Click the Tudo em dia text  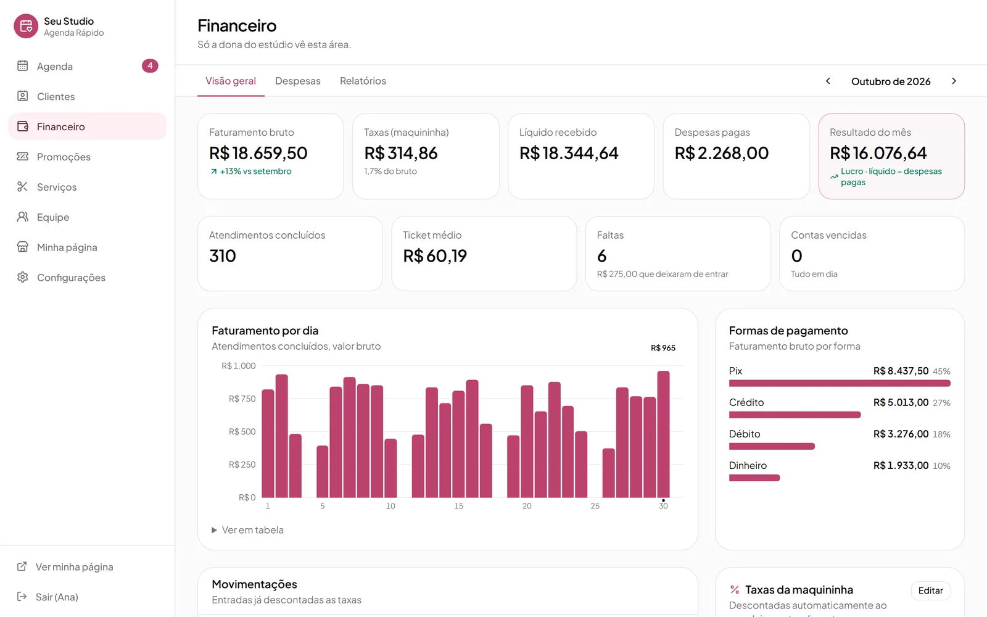point(814,274)
